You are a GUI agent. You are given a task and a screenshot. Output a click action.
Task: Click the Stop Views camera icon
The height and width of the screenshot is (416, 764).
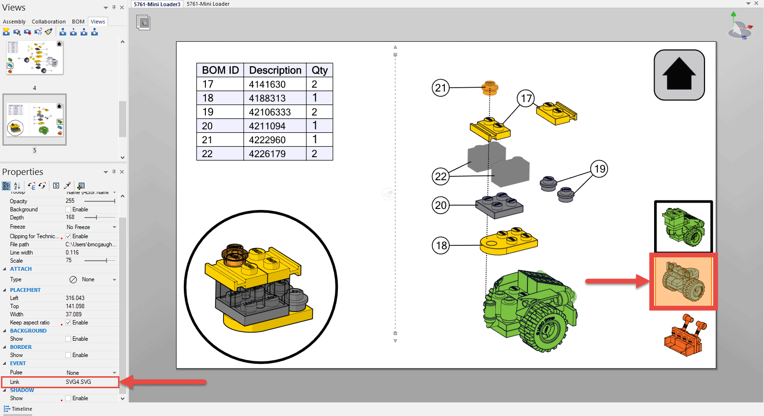84,32
